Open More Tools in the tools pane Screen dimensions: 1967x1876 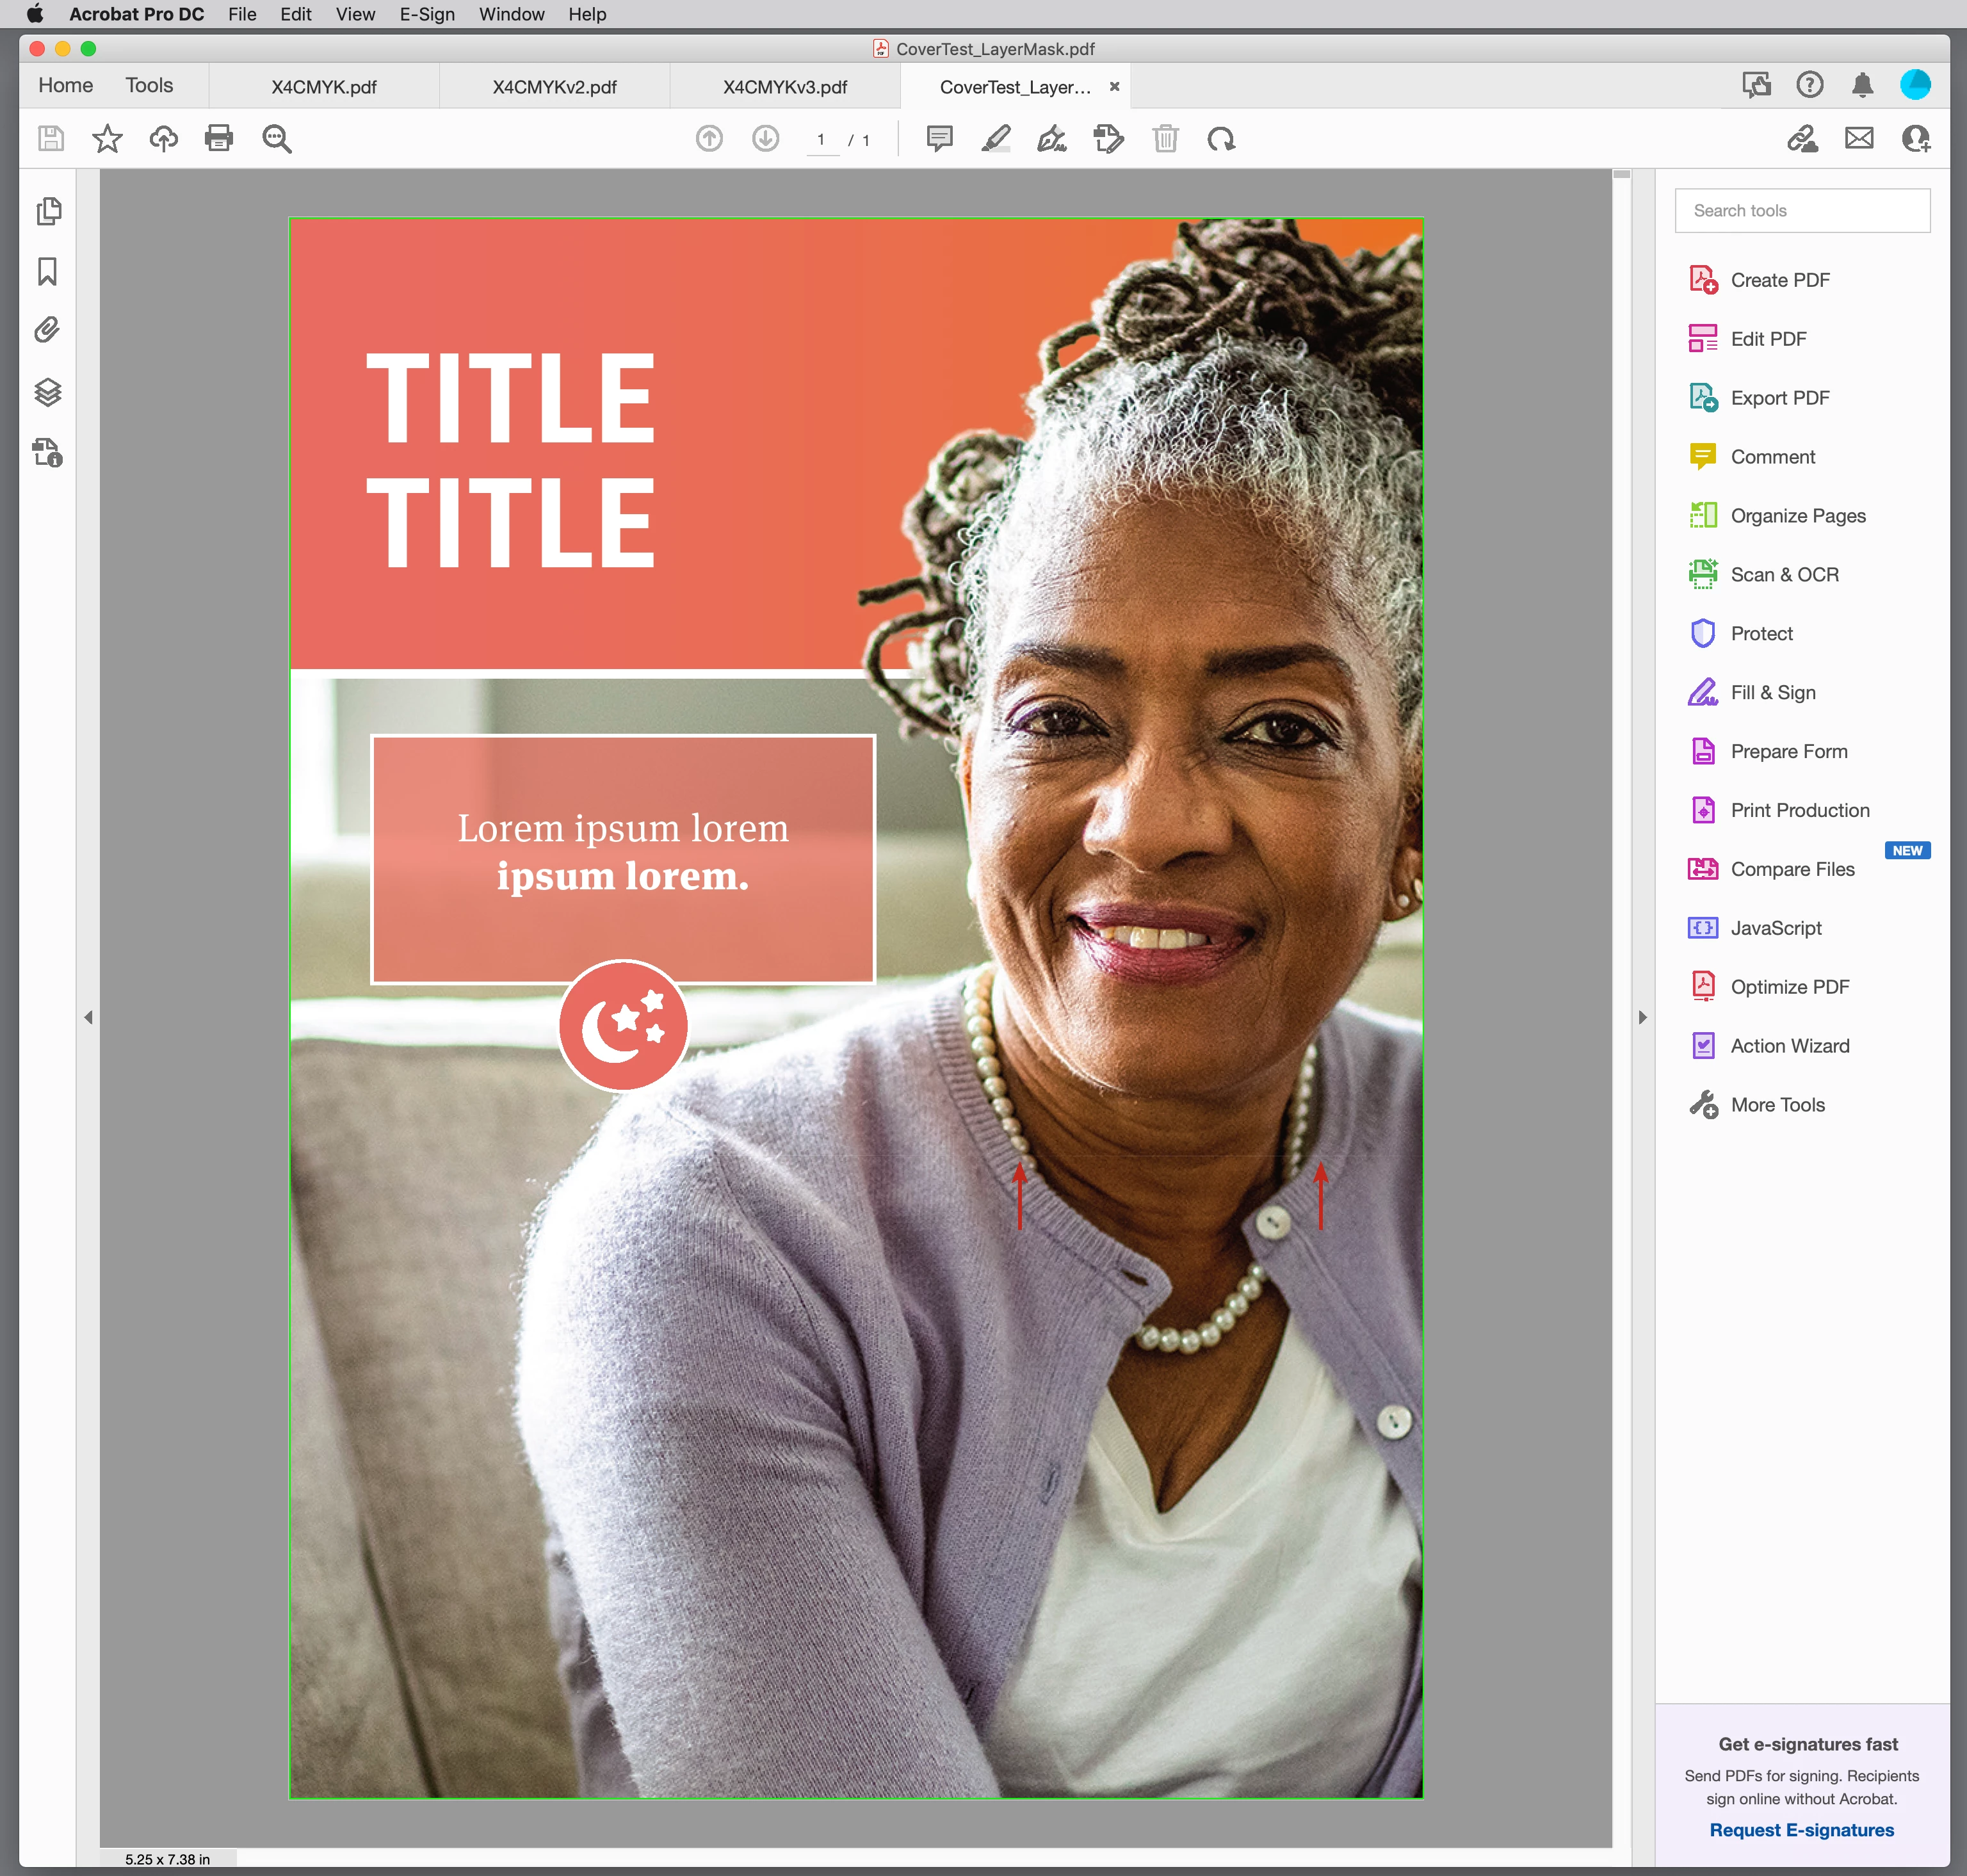tap(1777, 1104)
